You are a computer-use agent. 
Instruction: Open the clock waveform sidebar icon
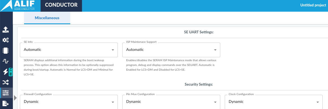tap(6, 61)
